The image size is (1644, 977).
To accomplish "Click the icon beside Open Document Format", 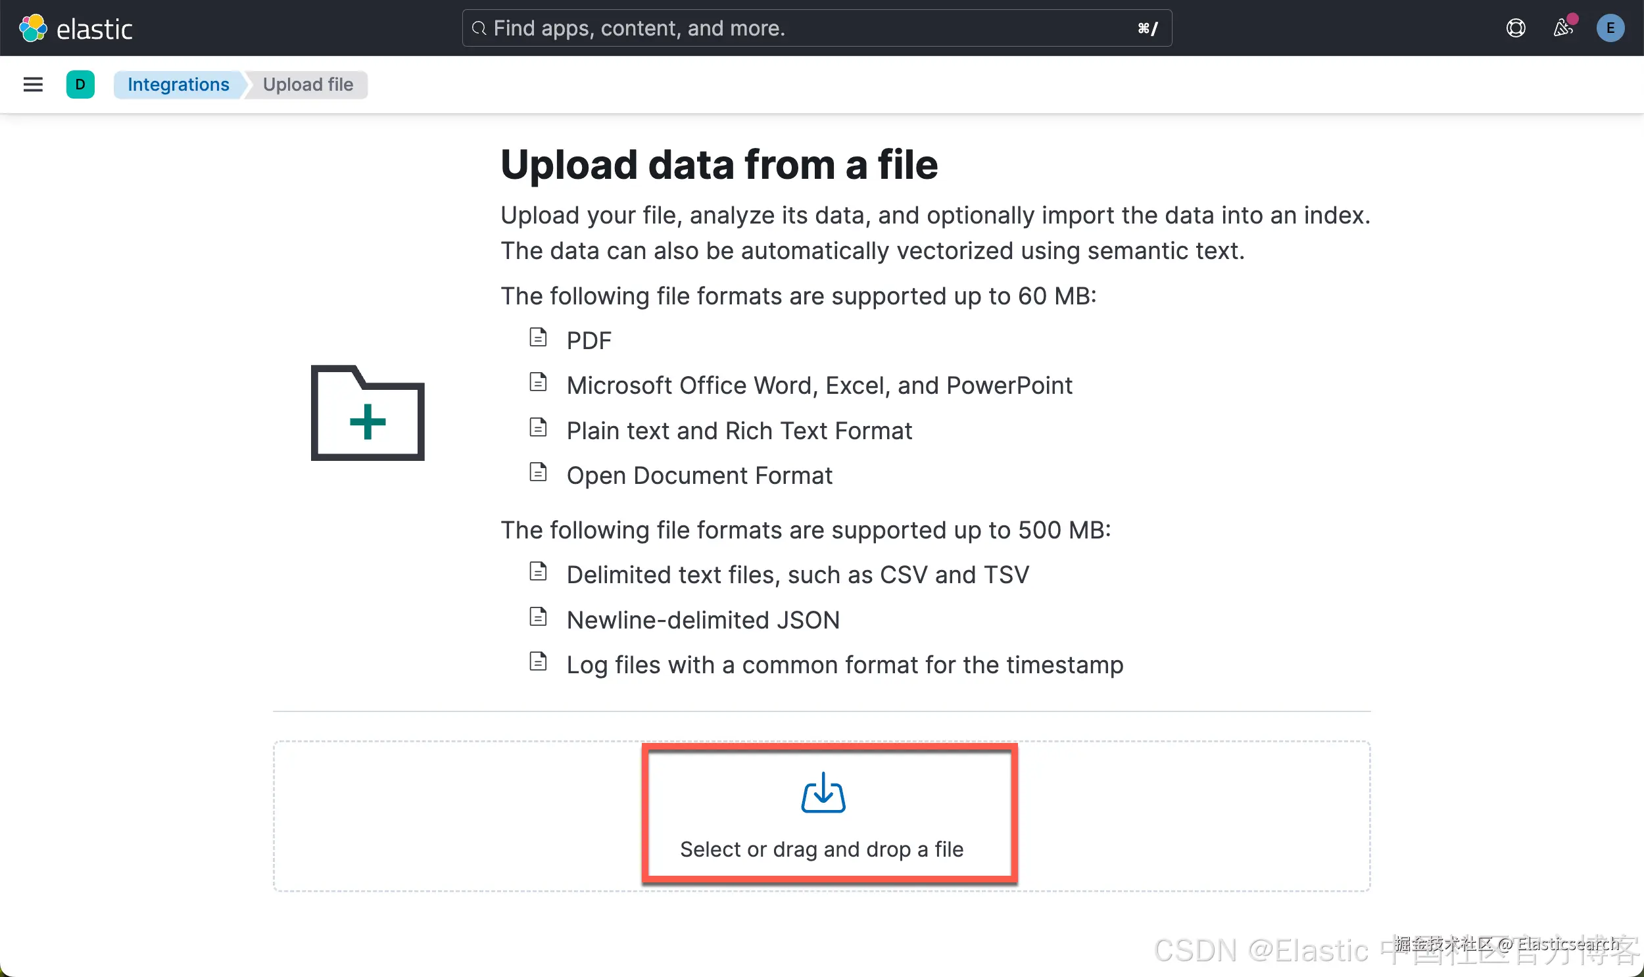I will pyautogui.click(x=538, y=472).
